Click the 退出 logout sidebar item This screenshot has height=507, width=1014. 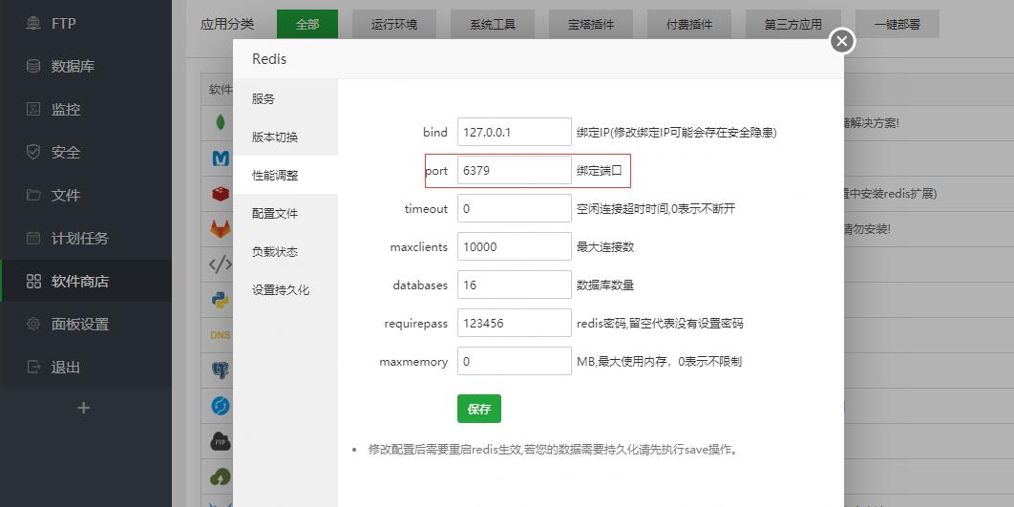coord(86,368)
